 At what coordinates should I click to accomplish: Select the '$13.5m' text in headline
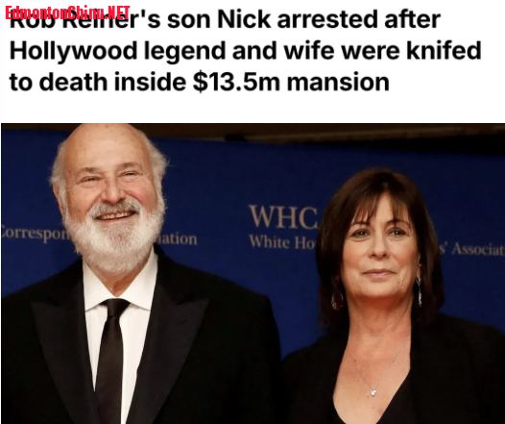coord(236,82)
